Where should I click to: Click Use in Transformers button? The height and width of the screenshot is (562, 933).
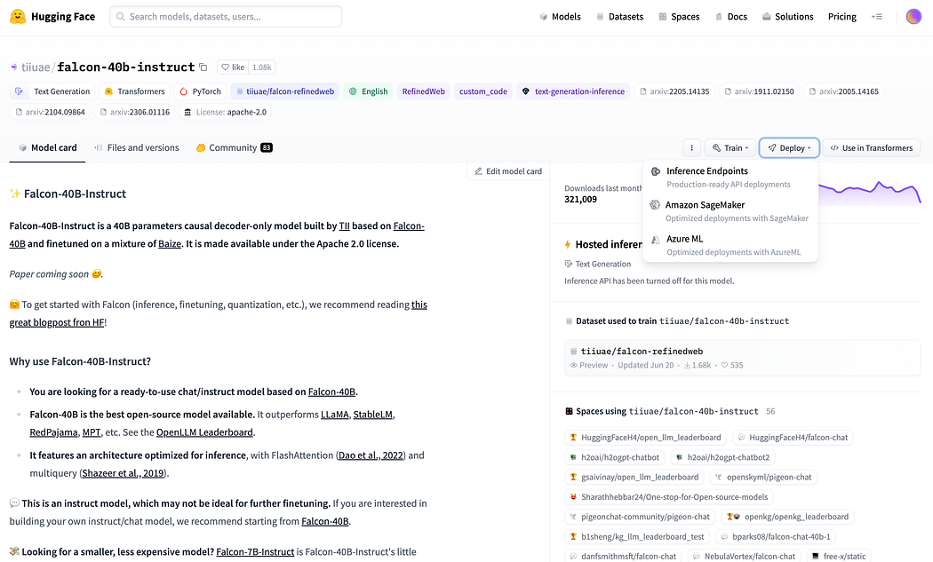(x=871, y=148)
